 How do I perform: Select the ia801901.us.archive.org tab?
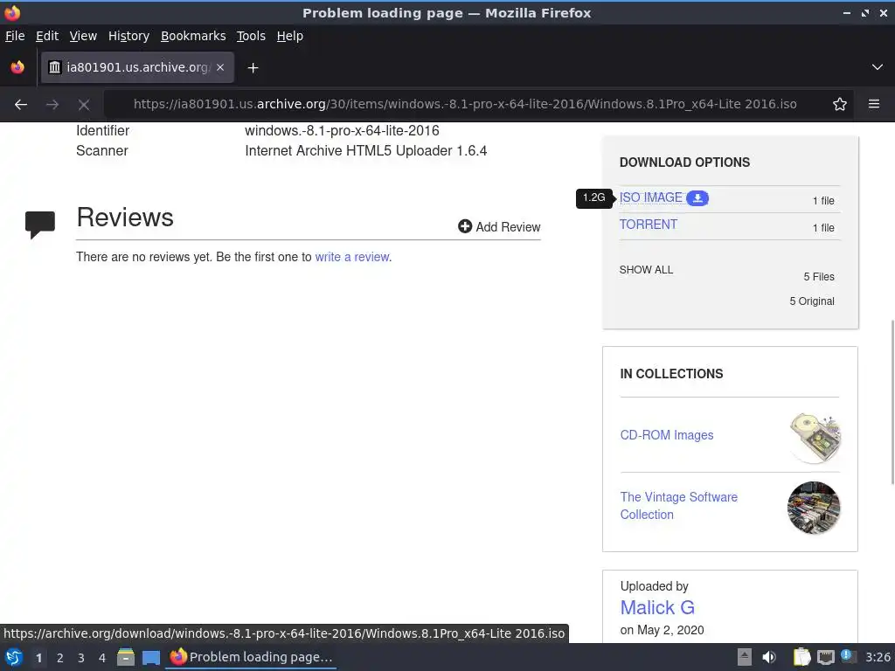[137, 67]
